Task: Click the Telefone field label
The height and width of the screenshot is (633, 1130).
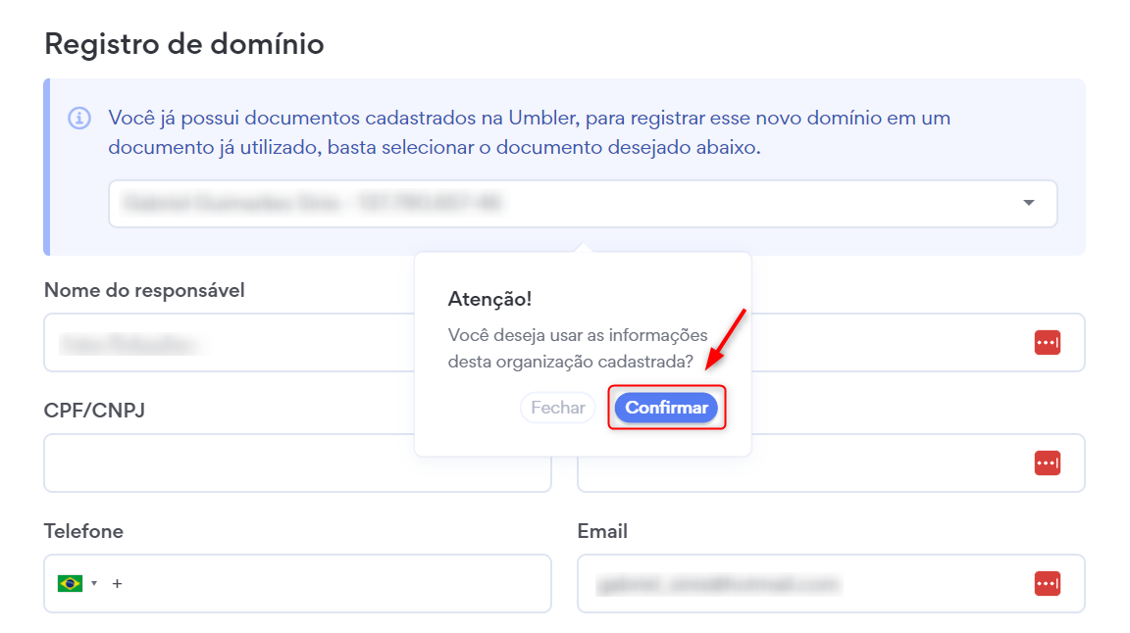Action: [x=83, y=531]
